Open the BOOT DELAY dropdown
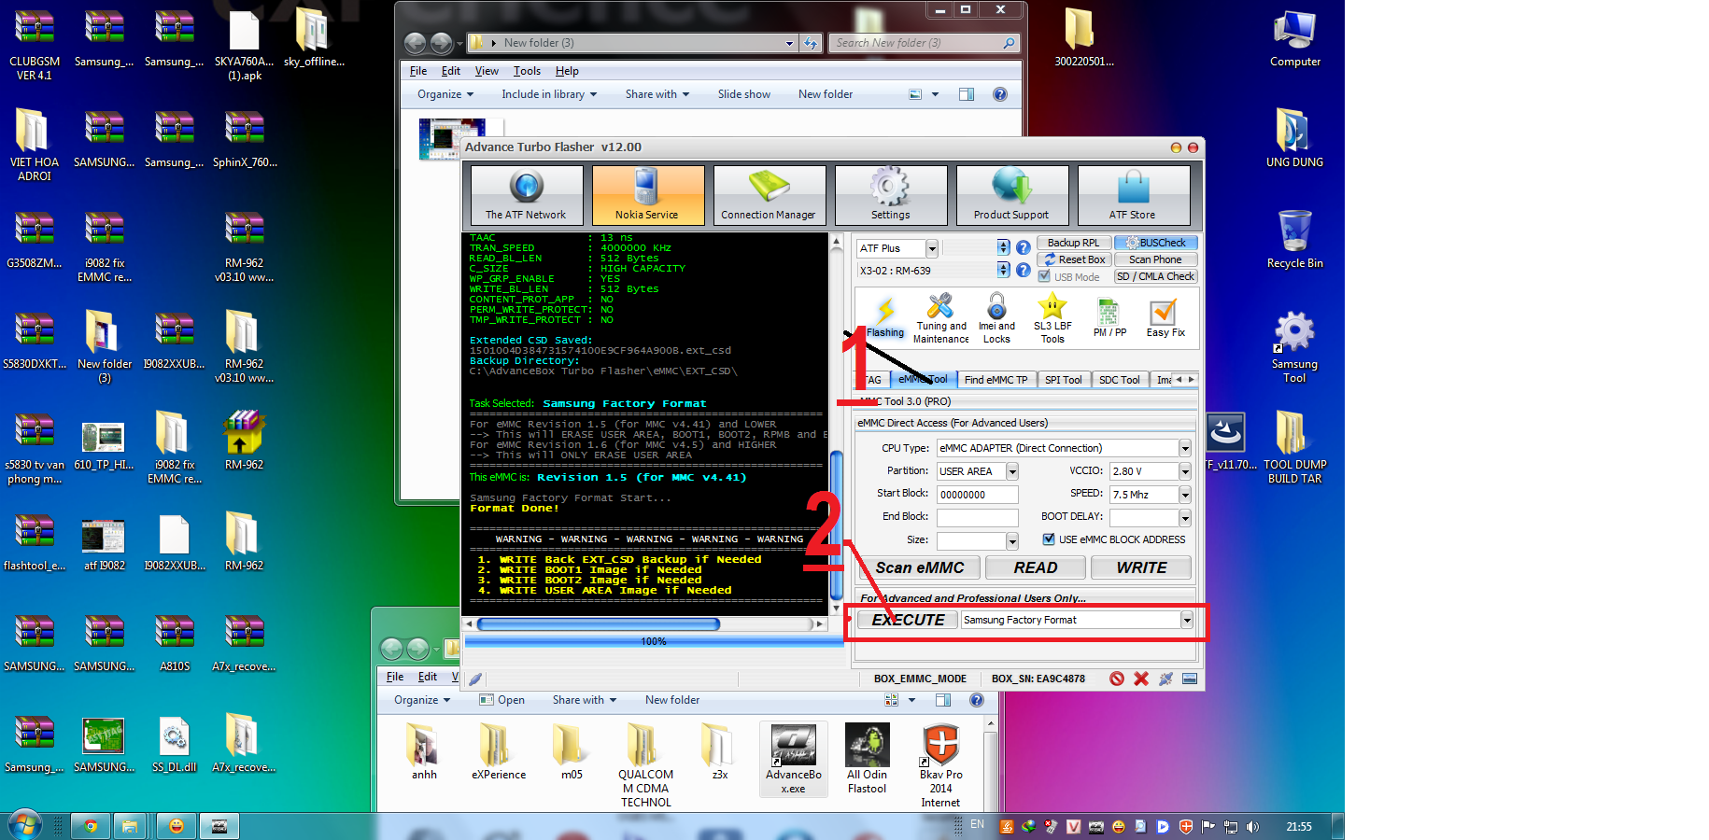This screenshot has width=1709, height=840. click(x=1185, y=517)
